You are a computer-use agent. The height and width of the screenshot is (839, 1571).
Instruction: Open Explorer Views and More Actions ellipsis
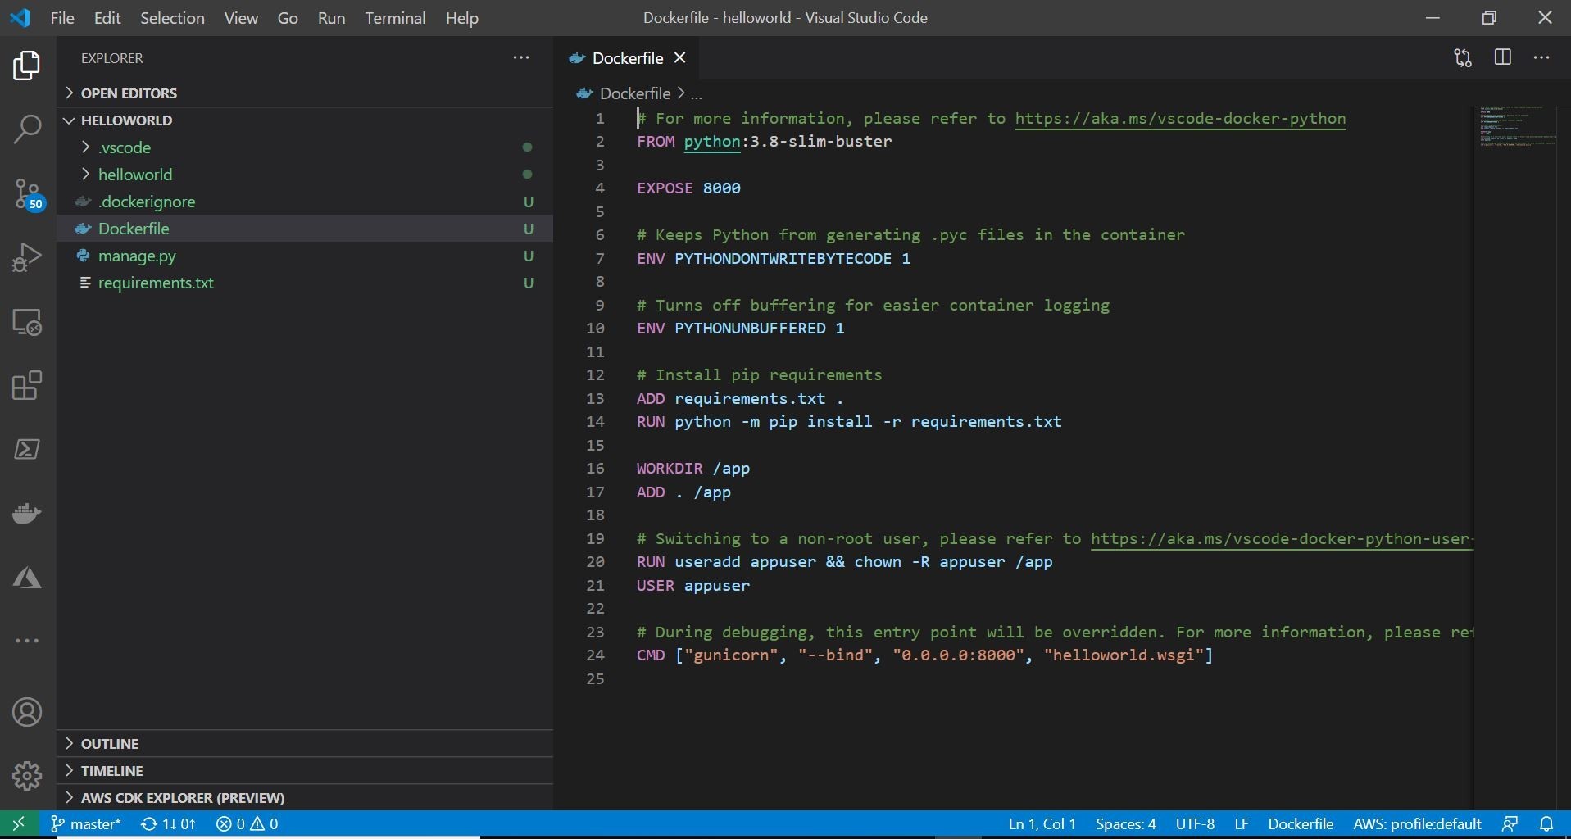click(521, 57)
